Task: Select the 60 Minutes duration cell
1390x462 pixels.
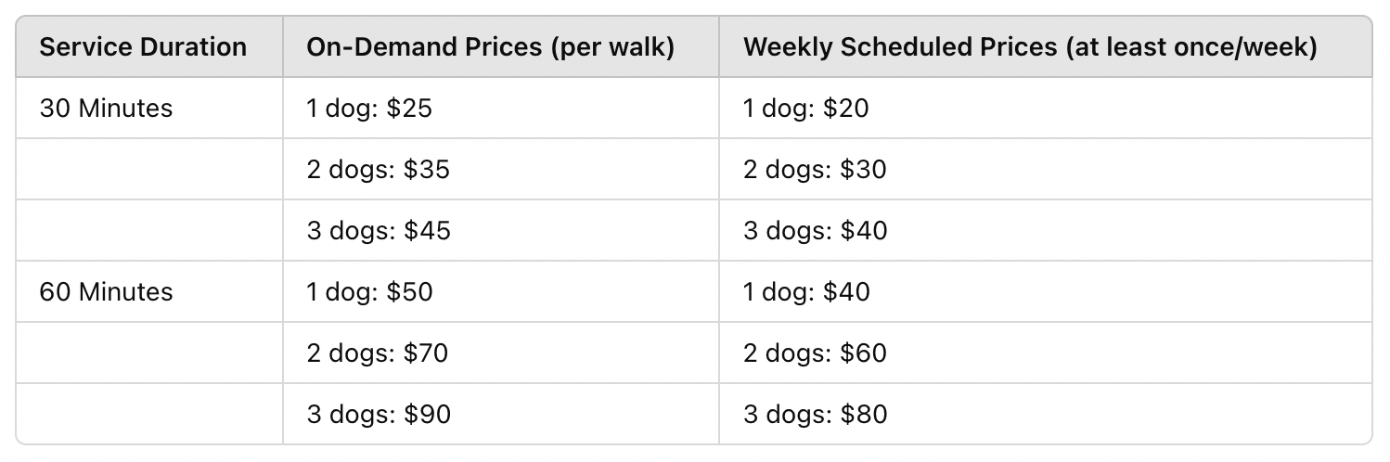Action: point(106,292)
